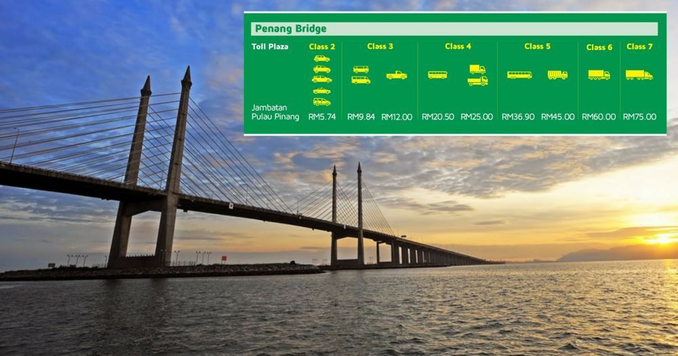The width and height of the screenshot is (678, 356).
Task: Click the pickup truck icon under Class 3
Action: 397,75
